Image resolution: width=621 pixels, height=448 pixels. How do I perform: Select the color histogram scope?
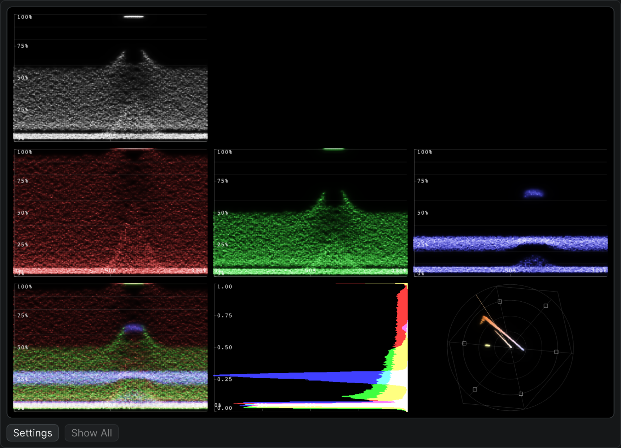pyautogui.click(x=310, y=347)
